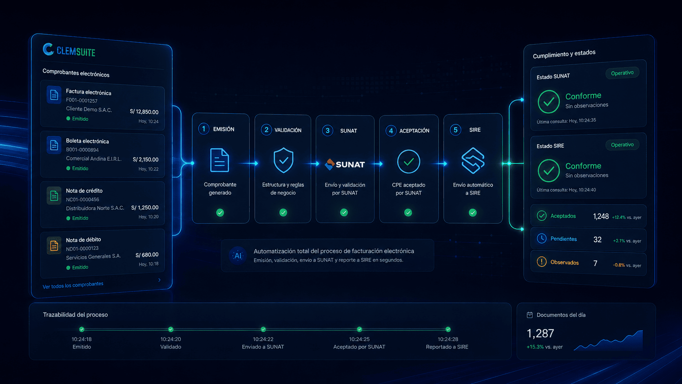682x384 pixels.
Task: Click the Boleta B001-0000894 number
Action: point(82,150)
